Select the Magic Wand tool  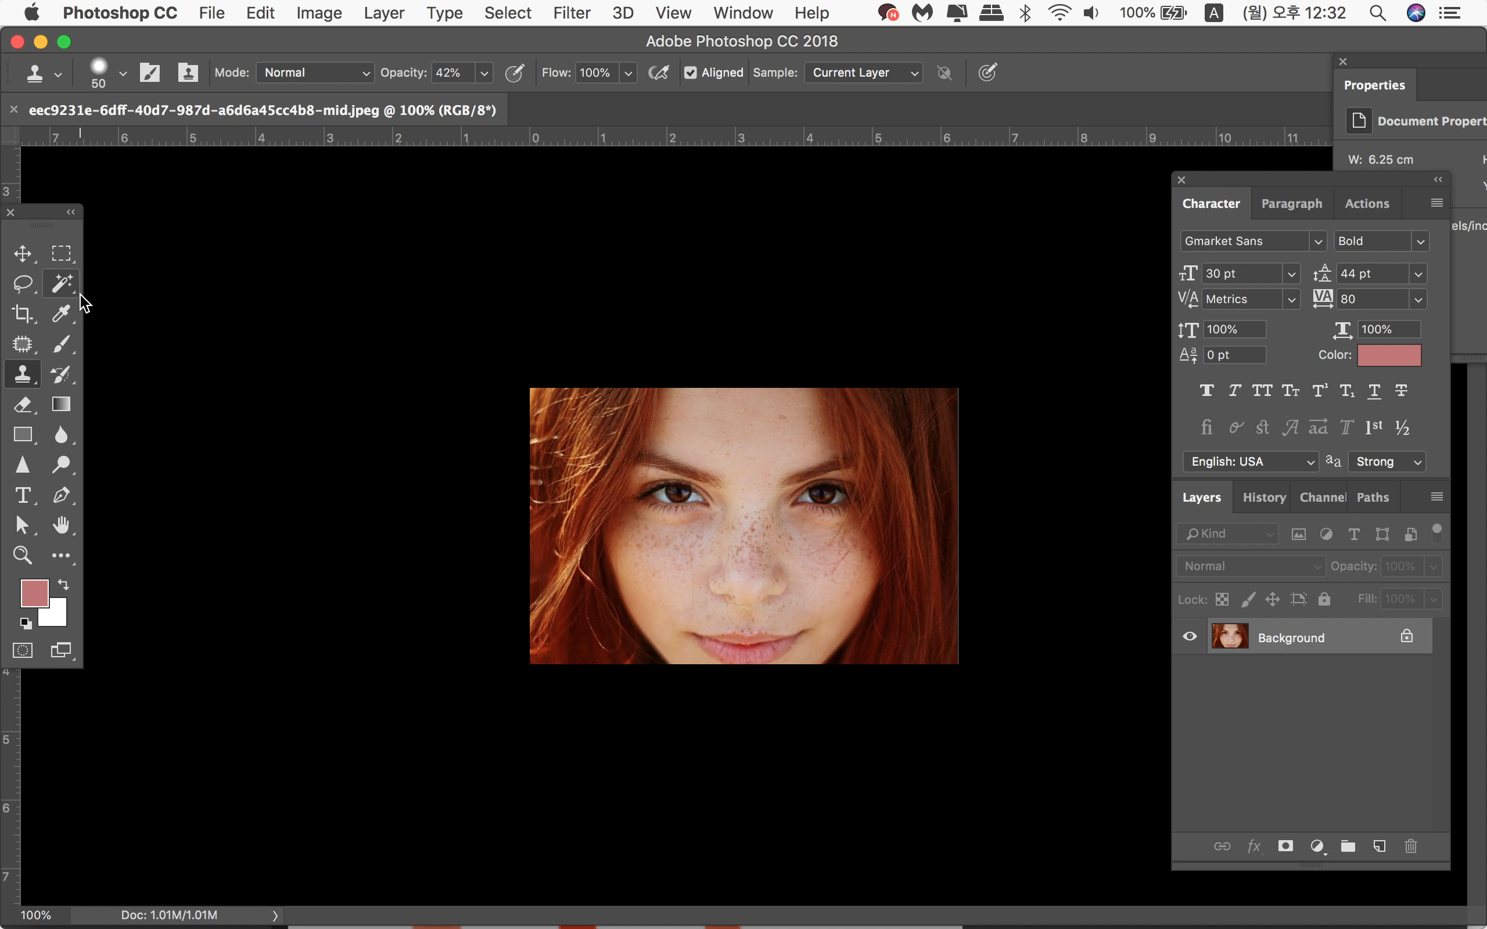[x=61, y=283]
